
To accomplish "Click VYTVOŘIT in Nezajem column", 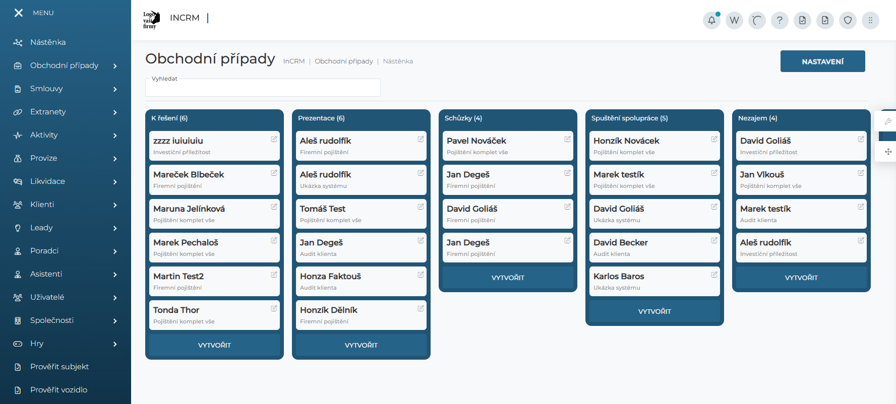I will coord(801,278).
